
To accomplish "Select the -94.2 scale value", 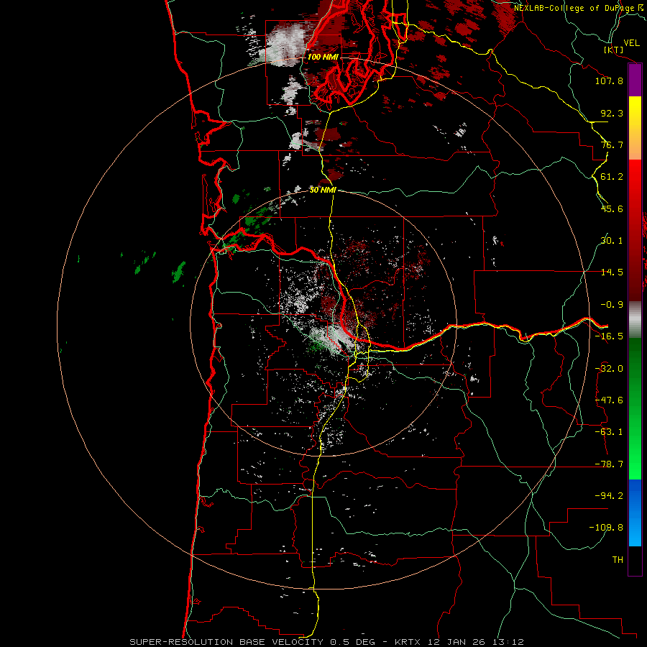I will point(609,496).
